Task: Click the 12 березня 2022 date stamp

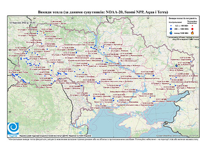Action: pyautogui.click(x=23, y=22)
